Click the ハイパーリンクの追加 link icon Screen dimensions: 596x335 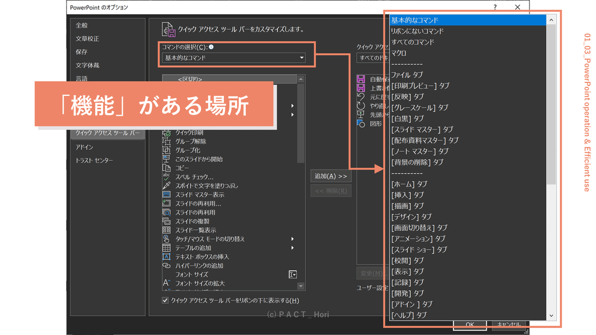(167, 266)
